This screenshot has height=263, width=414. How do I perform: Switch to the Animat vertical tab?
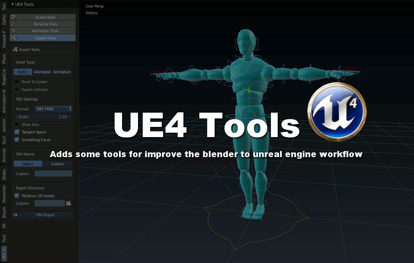click(4, 156)
